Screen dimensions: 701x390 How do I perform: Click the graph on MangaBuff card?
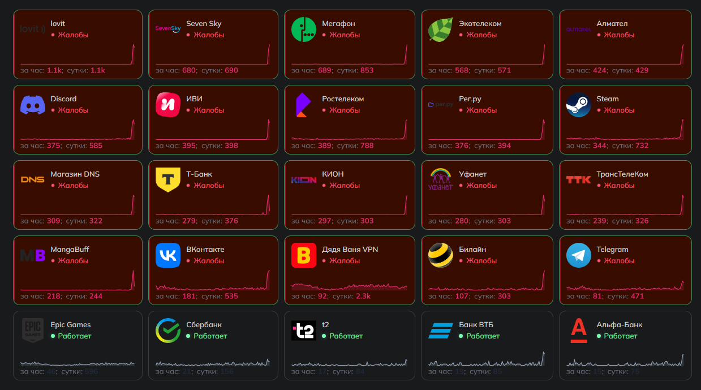pos(78,280)
